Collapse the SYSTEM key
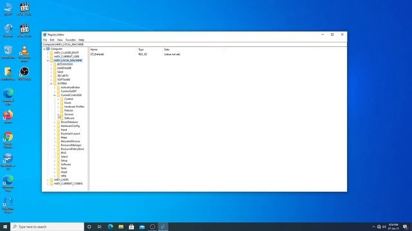This screenshot has width=412, height=231. click(51, 83)
